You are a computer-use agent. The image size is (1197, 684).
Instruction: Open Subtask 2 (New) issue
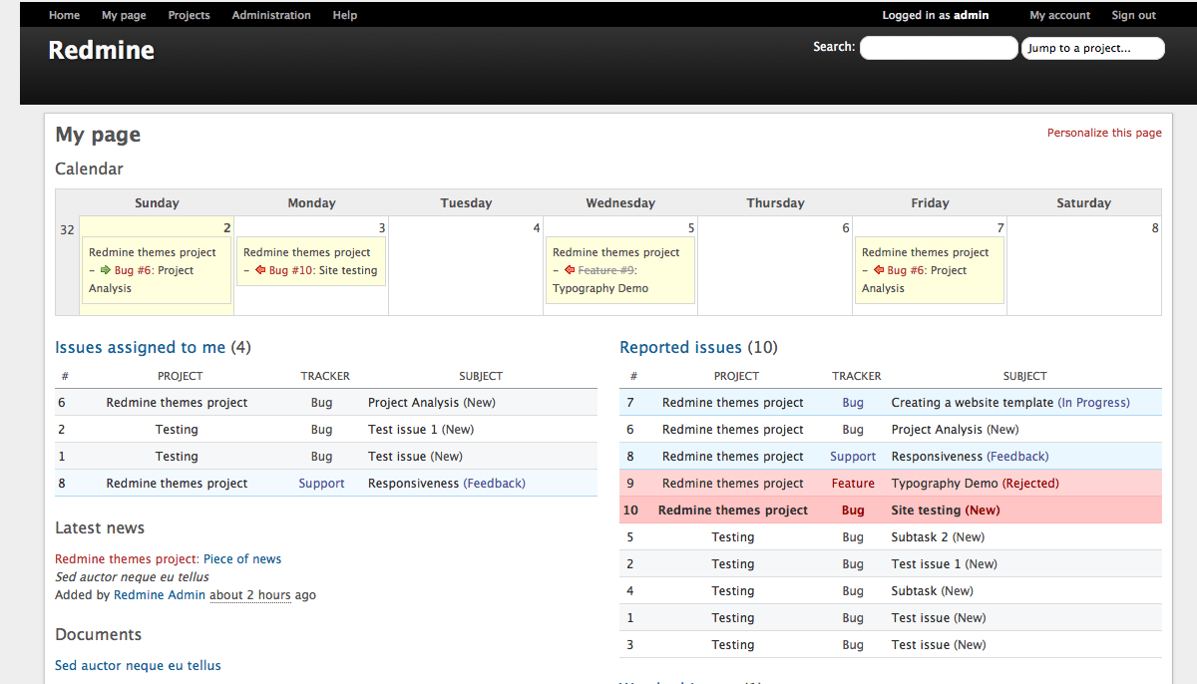[x=938, y=537]
